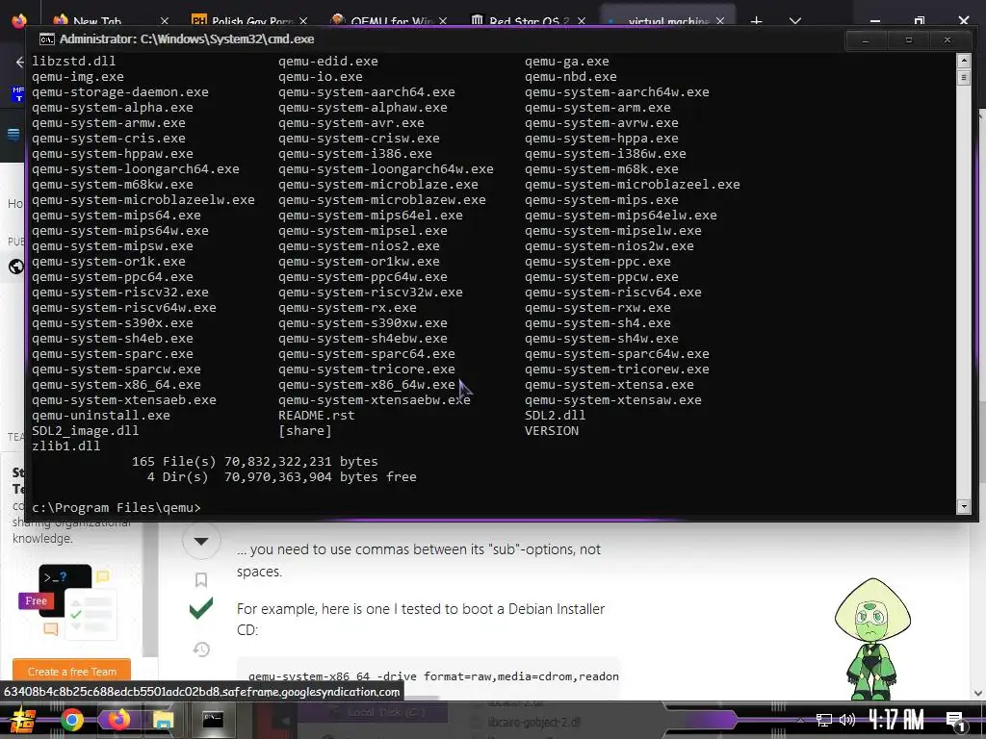Click the 4:17 AM taskbar clock
This screenshot has width=986, height=739.
point(896,720)
